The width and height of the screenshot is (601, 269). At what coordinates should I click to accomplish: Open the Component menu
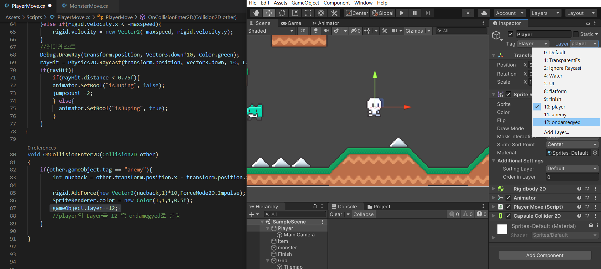(337, 3)
